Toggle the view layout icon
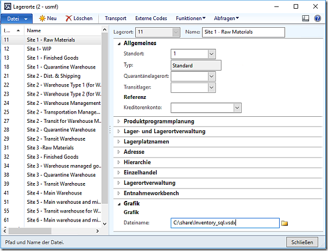Viewport: 328px width, 251px height. click(305, 18)
